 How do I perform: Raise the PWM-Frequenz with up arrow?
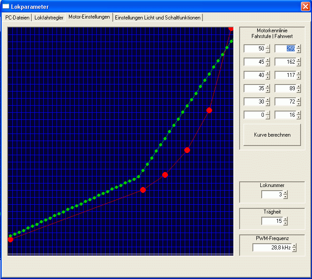(x=294, y=246)
